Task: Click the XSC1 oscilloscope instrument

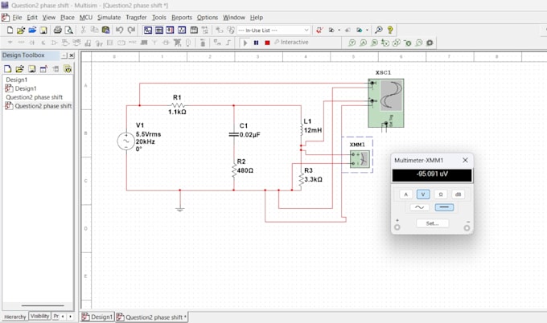Action: point(386,103)
